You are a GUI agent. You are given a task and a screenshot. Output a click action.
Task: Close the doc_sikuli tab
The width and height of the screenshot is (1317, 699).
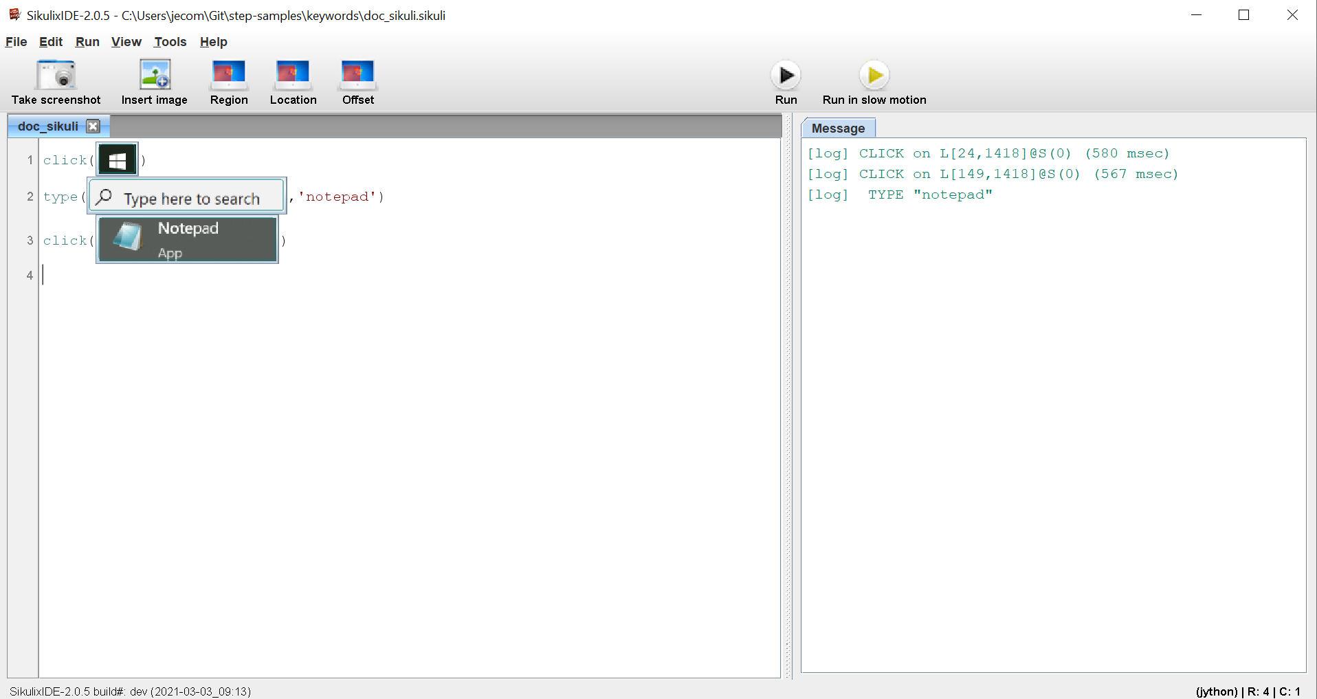click(x=93, y=126)
